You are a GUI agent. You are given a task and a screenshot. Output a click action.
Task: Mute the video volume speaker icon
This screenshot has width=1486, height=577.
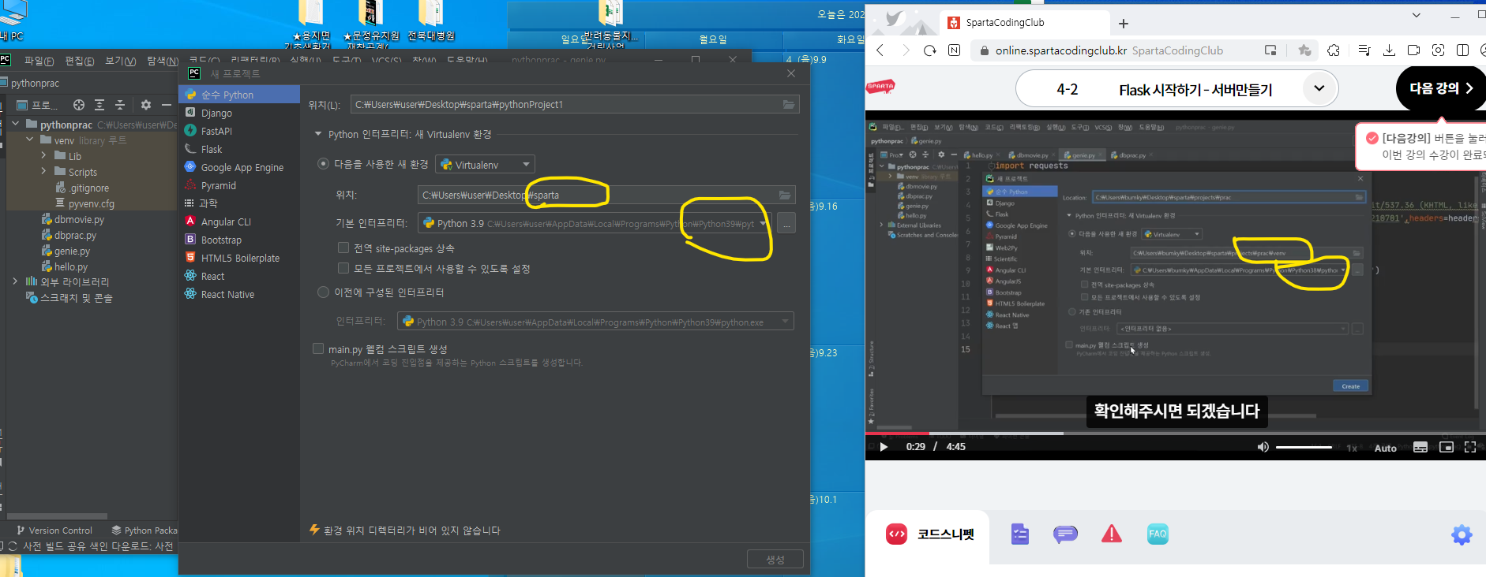pyautogui.click(x=1263, y=447)
